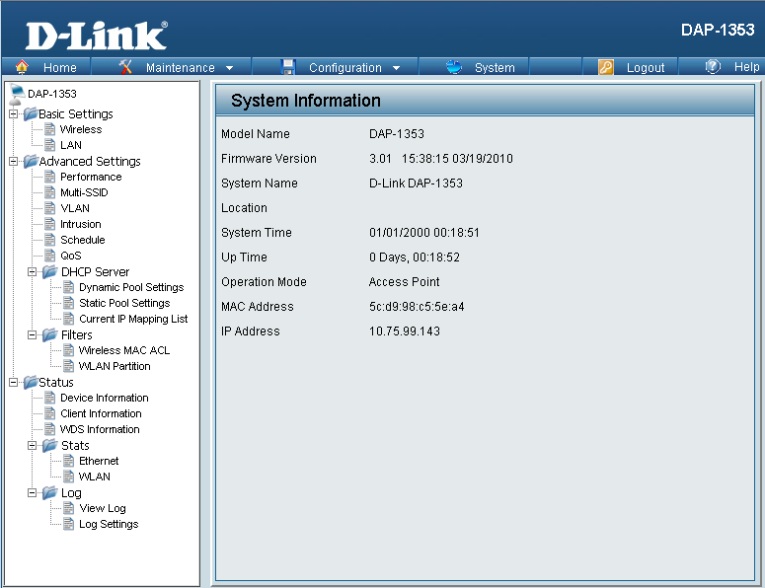This screenshot has height=588, width=765.
Task: Open Current IP Mapping List
Action: 133,319
